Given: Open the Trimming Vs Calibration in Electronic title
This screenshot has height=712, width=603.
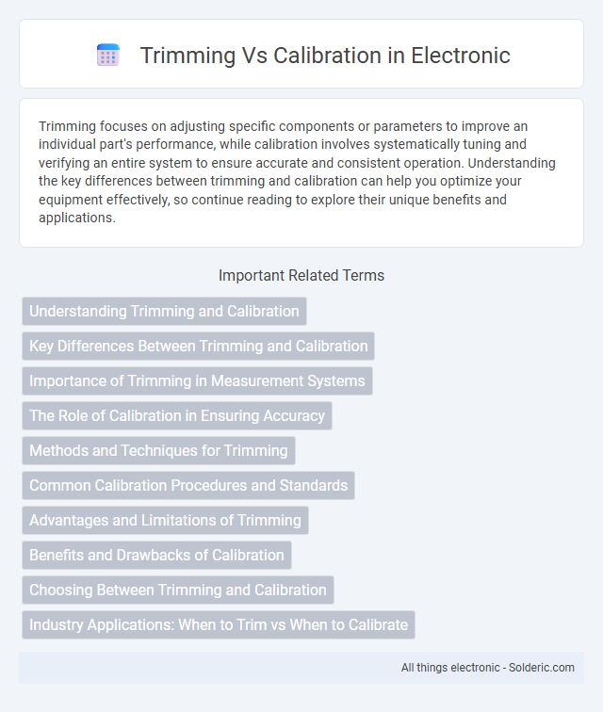Looking at the screenshot, I should pos(325,55).
